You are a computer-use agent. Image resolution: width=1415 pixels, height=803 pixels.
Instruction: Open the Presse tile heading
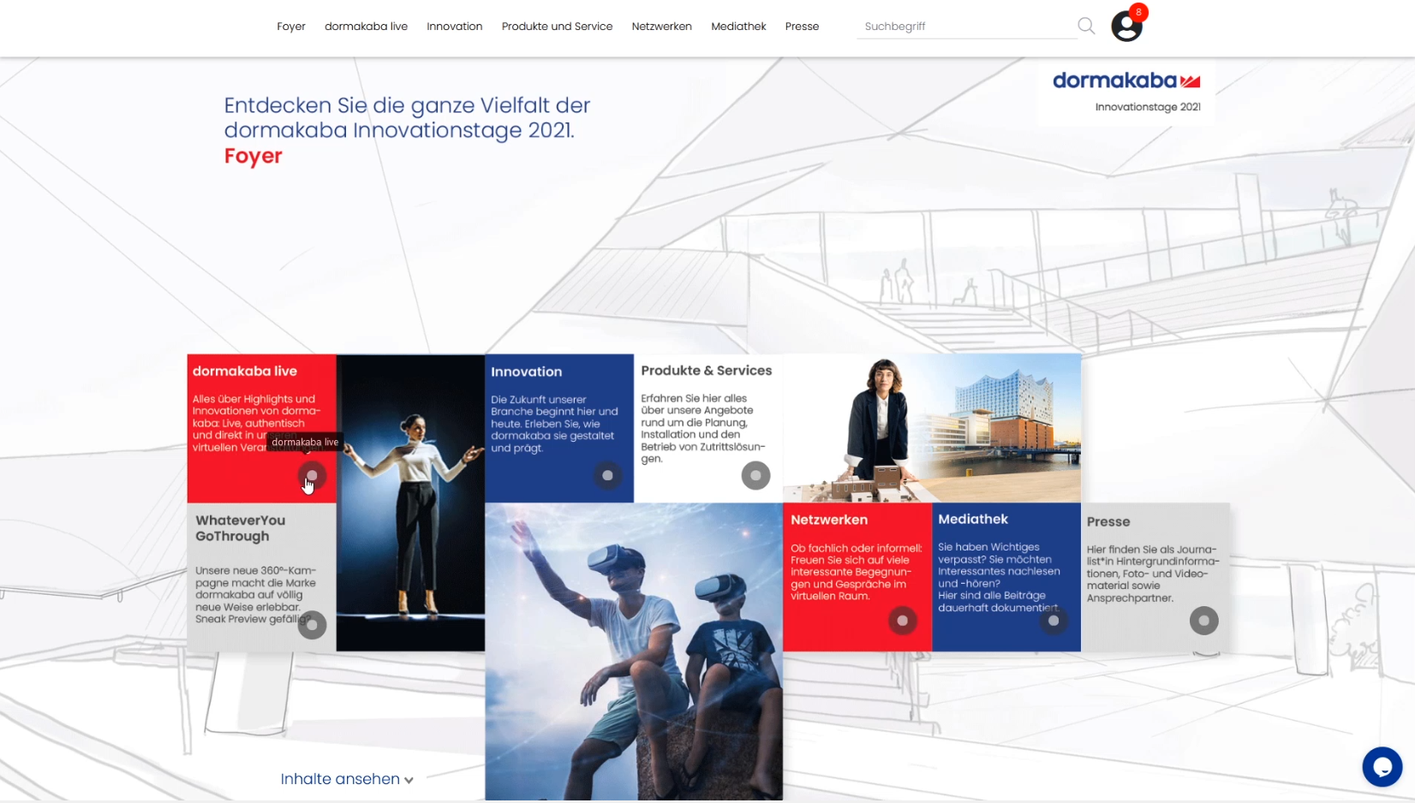coord(1108,521)
